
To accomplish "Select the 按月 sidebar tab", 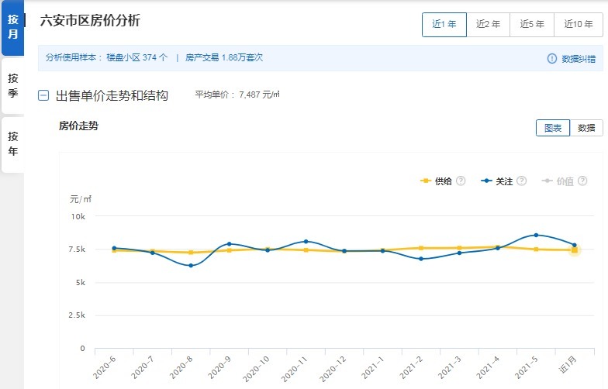I will click(x=12, y=27).
